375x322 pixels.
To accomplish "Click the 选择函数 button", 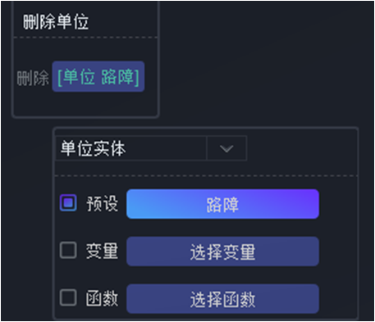I will 222,298.
